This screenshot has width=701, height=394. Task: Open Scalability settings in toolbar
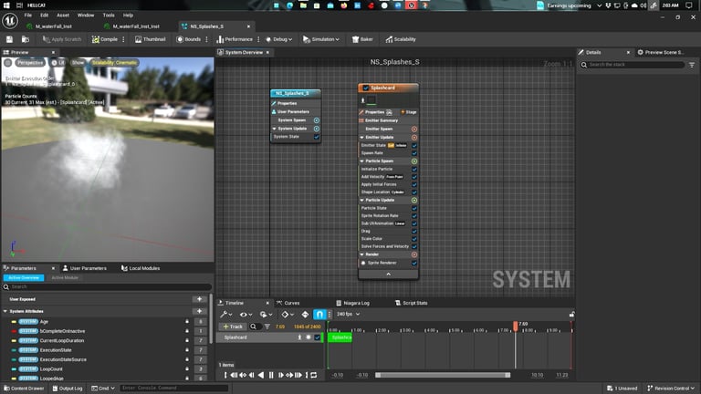coord(401,39)
